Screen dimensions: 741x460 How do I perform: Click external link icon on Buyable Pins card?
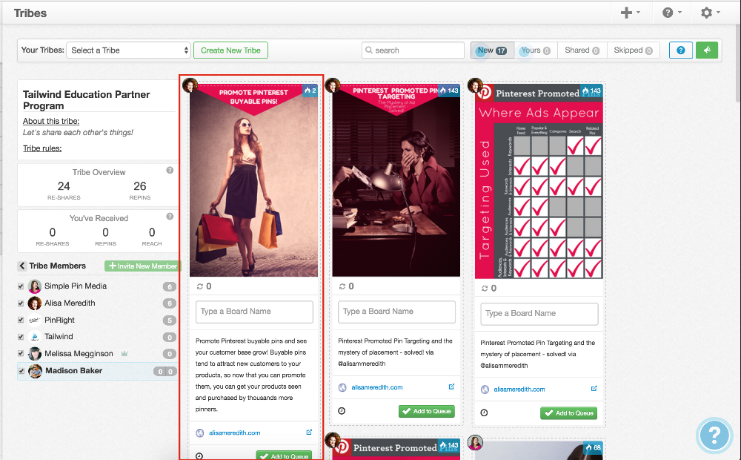tap(309, 432)
